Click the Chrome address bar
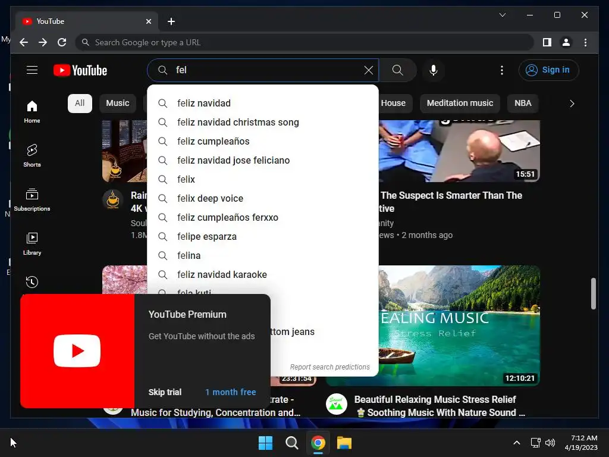 point(305,42)
